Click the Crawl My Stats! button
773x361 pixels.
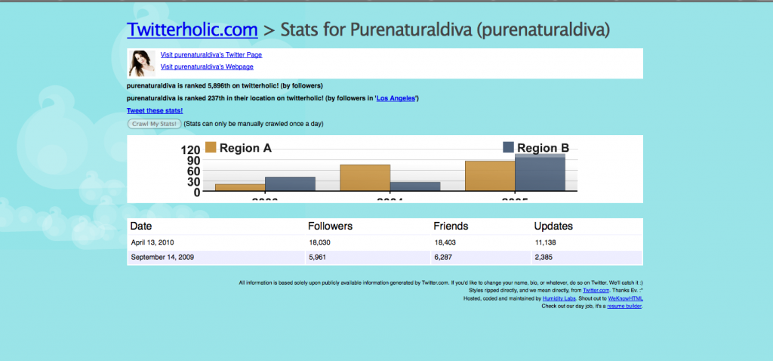tap(154, 124)
